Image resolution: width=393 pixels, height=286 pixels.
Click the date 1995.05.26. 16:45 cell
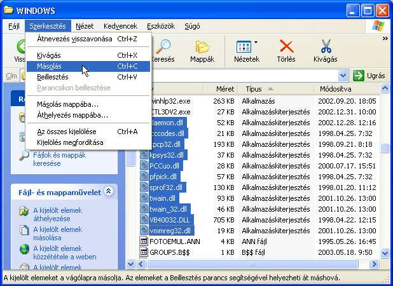point(347,242)
